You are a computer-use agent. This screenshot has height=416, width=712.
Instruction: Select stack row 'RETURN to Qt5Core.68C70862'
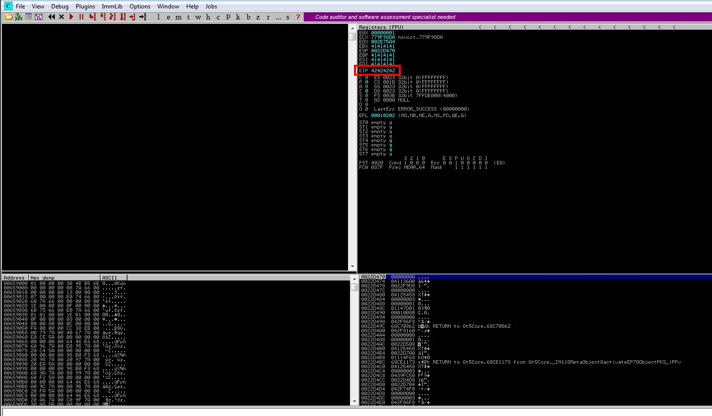(x=535, y=326)
